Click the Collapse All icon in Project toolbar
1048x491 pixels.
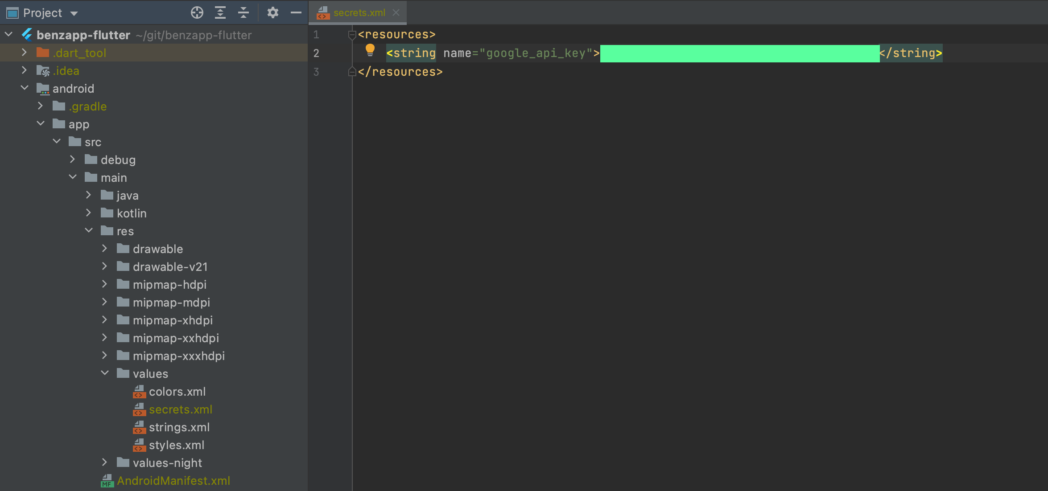click(x=243, y=12)
